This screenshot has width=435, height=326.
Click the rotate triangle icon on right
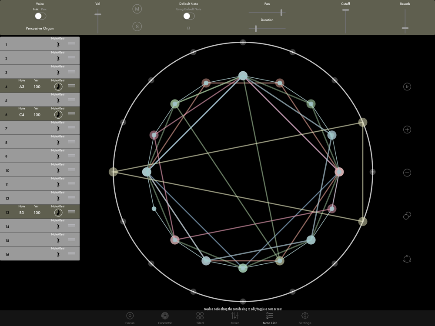[407, 259]
